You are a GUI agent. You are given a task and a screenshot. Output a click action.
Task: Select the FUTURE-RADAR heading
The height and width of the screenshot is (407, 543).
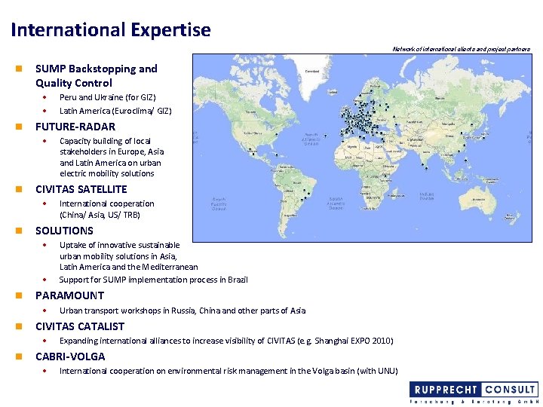75,127
